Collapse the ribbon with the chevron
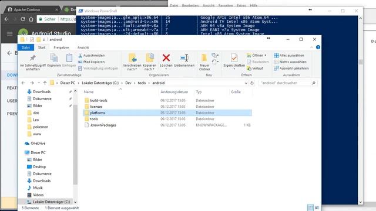Image resolution: width=376 pixels, height=211 pixels. 311,47
